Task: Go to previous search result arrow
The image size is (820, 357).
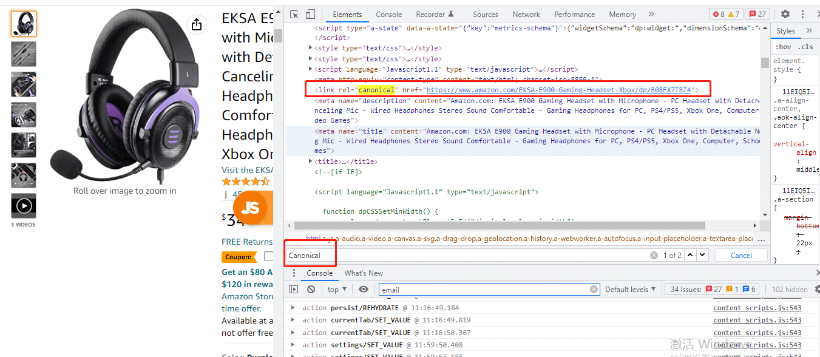Action: click(690, 255)
